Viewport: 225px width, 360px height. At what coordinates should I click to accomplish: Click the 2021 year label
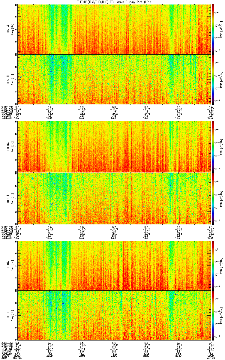coord(4,358)
